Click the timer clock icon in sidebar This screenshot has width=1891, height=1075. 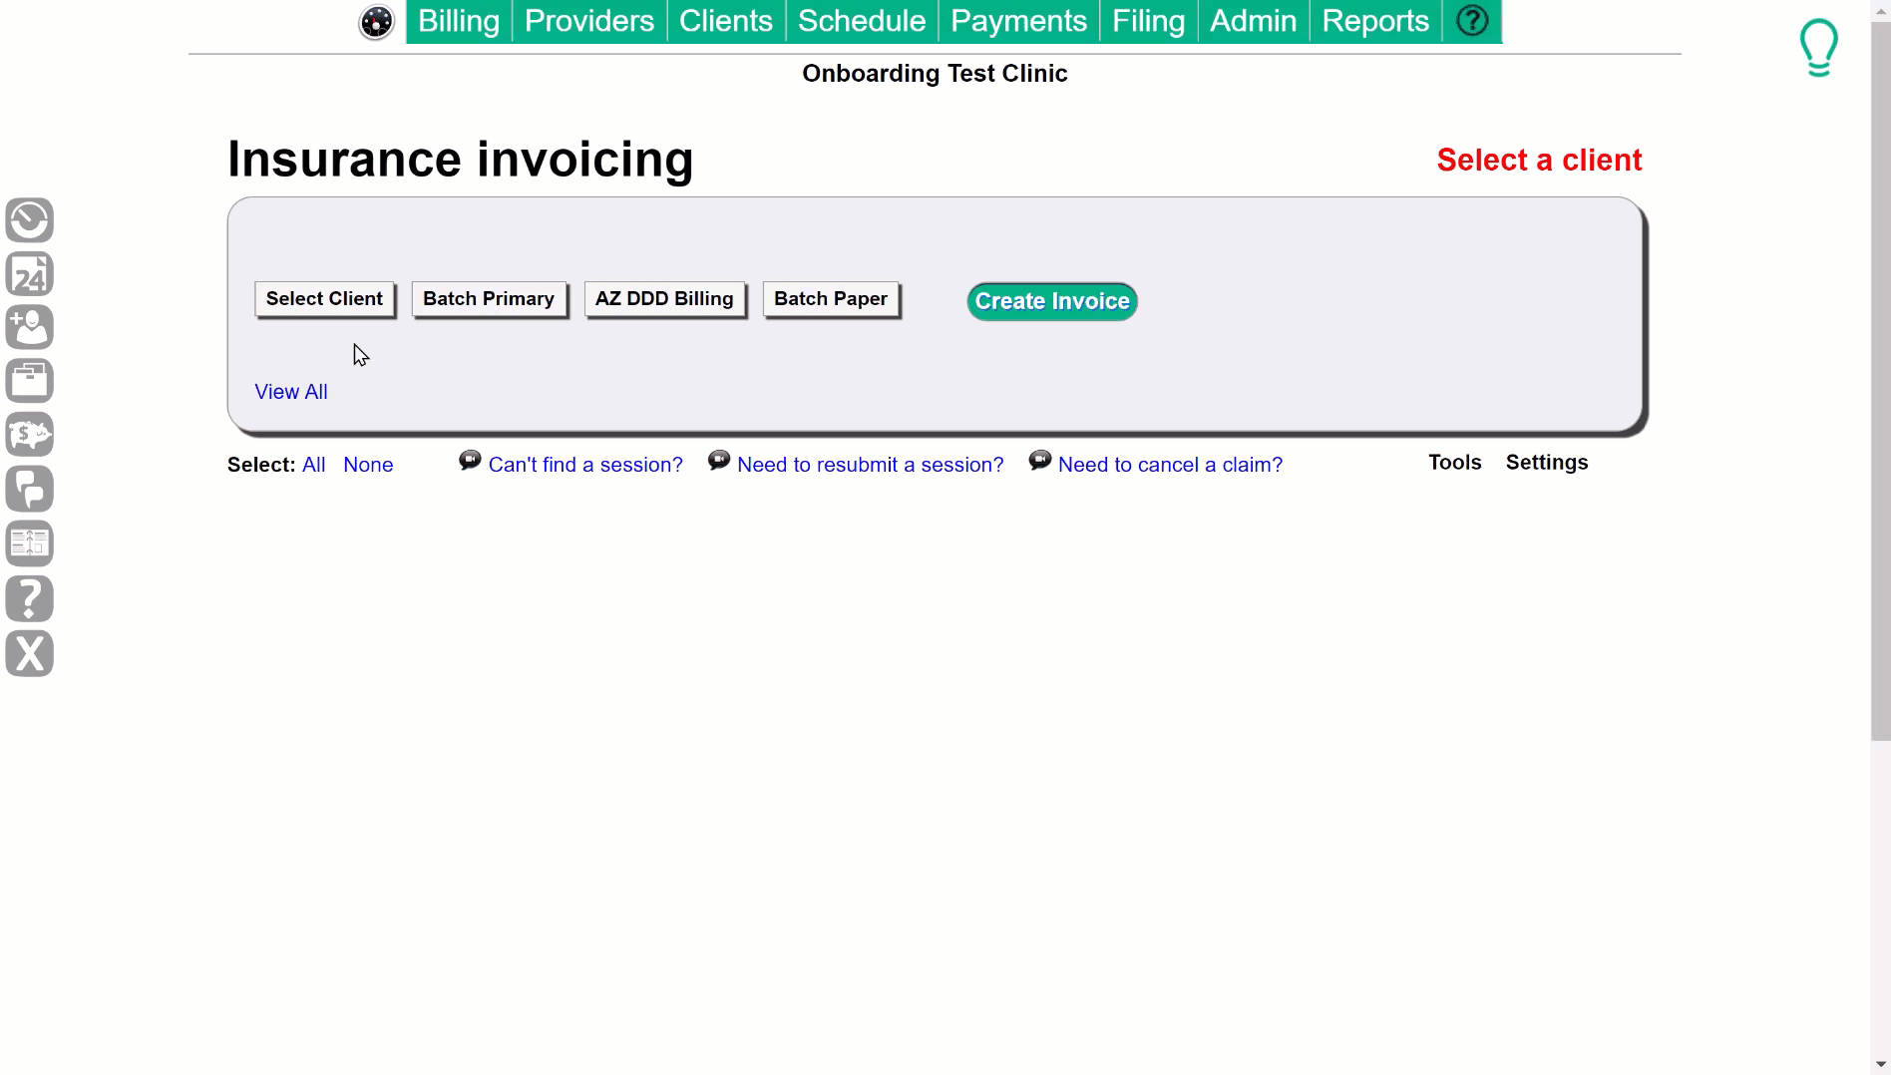click(30, 220)
